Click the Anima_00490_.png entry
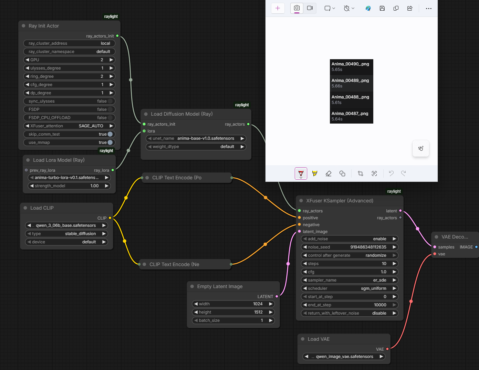Screen dimensions: 479x370 tap(351, 67)
